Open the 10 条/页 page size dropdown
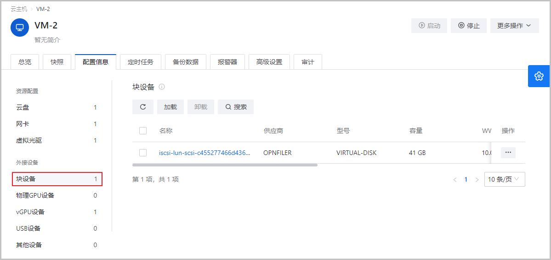Screen dimensions: 551x260 pyautogui.click(x=504, y=179)
